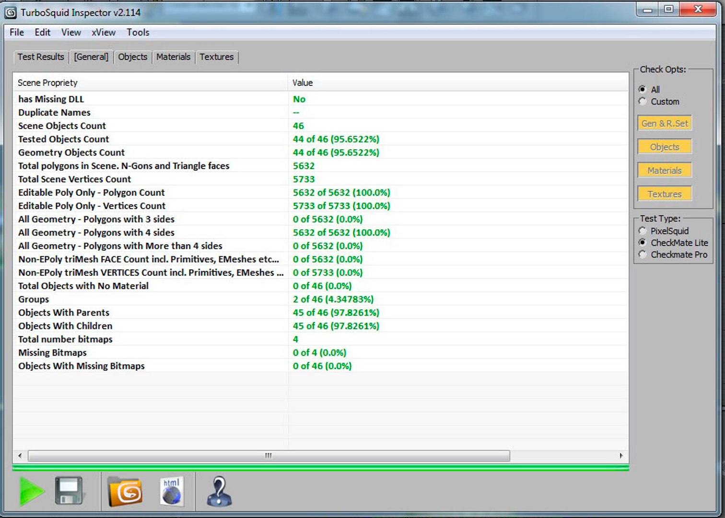Select the 'Polygons with 3 sides' row

321,219
